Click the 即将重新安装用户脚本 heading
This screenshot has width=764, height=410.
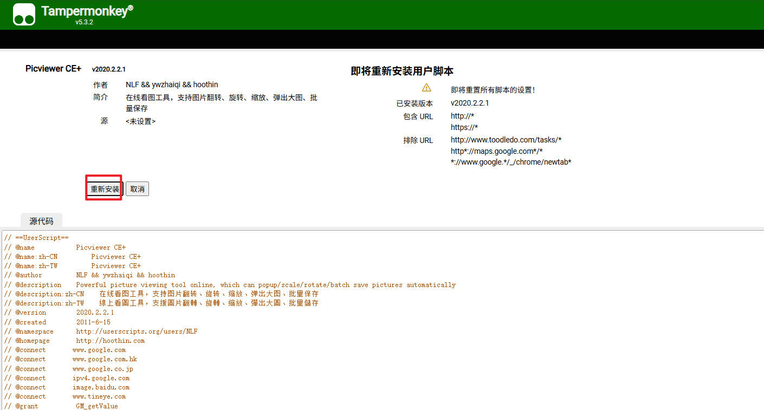[x=402, y=71]
